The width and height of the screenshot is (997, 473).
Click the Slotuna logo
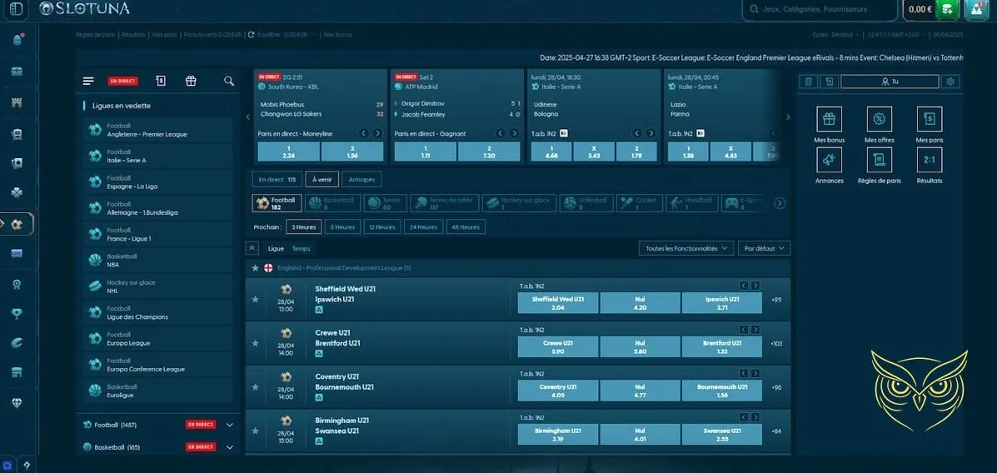(84, 8)
